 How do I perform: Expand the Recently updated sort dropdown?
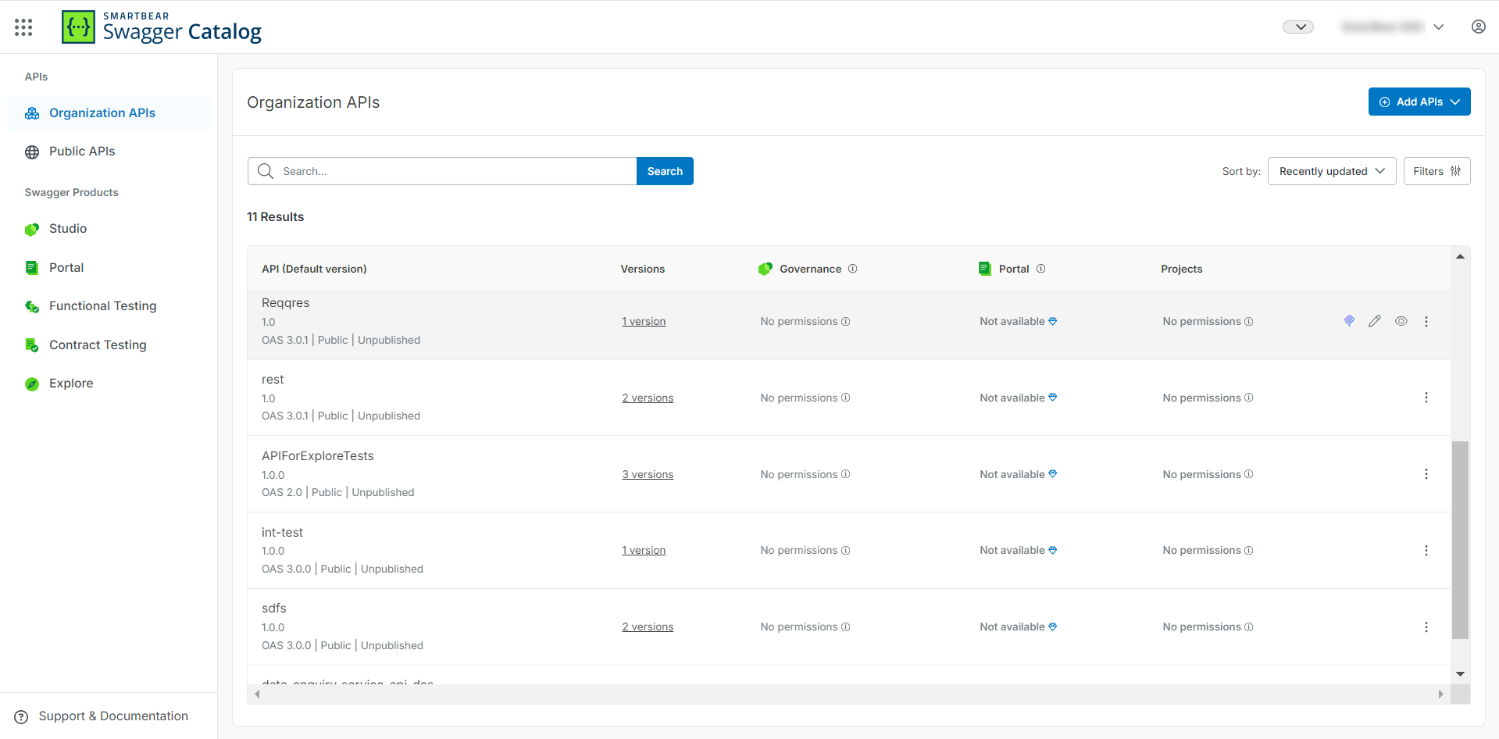point(1331,171)
